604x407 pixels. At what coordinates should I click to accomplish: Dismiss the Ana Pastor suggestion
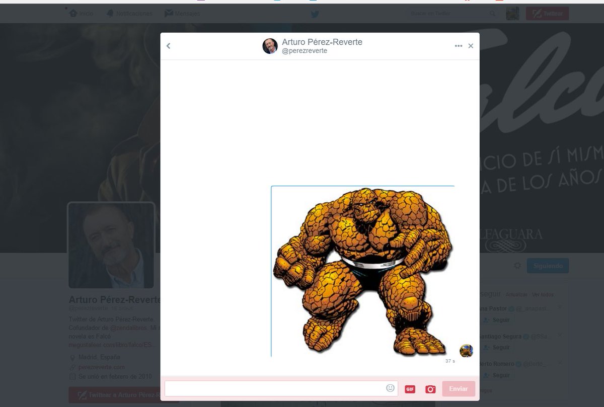click(x=560, y=307)
